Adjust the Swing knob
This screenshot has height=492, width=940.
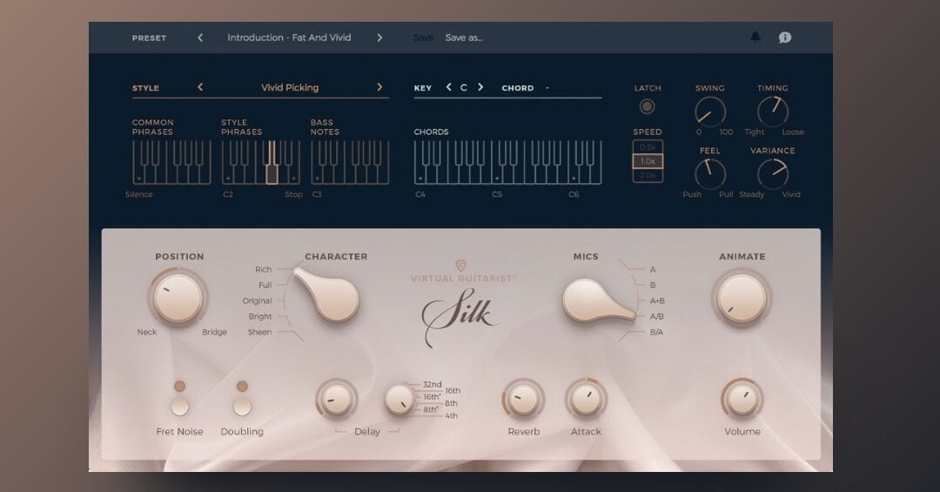710,111
